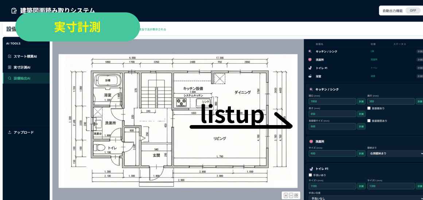Screen dimensions: 423x200
Task: Click the zoom out minus icon
Action: pos(291,195)
